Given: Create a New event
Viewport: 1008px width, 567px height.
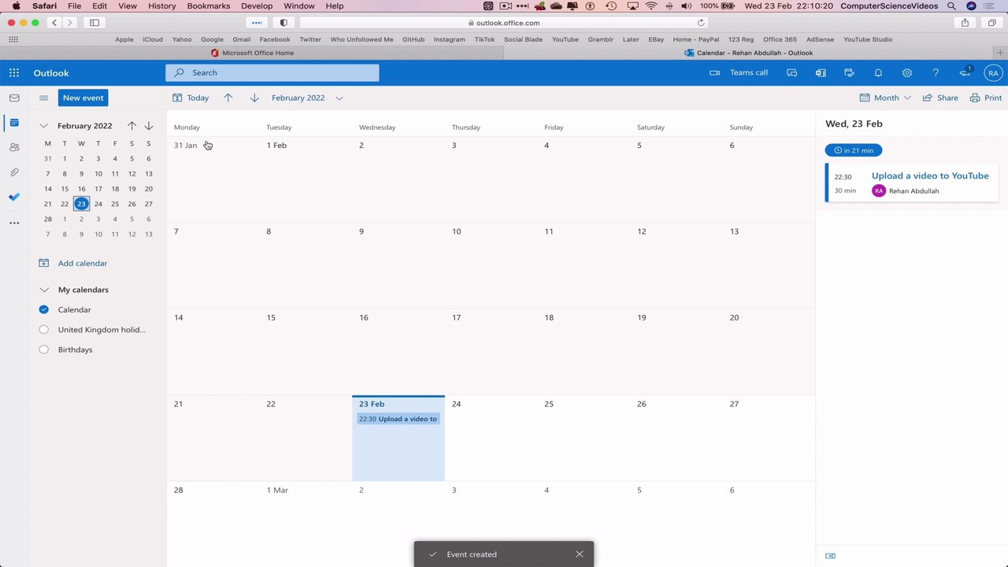Looking at the screenshot, I should pos(83,98).
